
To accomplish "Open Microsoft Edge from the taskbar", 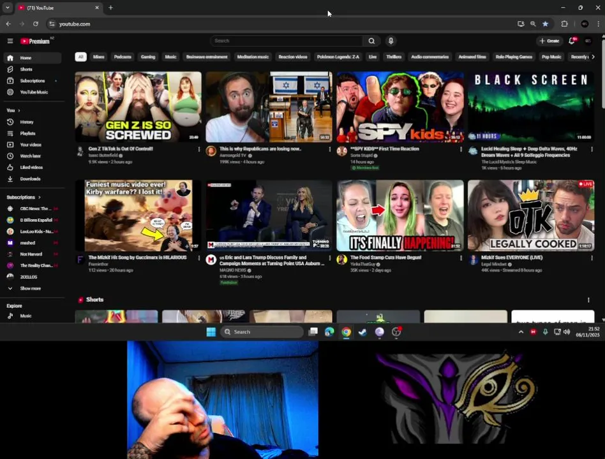I will [x=329, y=332].
